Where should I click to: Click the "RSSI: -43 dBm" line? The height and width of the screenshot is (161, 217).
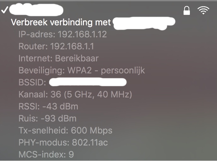pos(48,107)
